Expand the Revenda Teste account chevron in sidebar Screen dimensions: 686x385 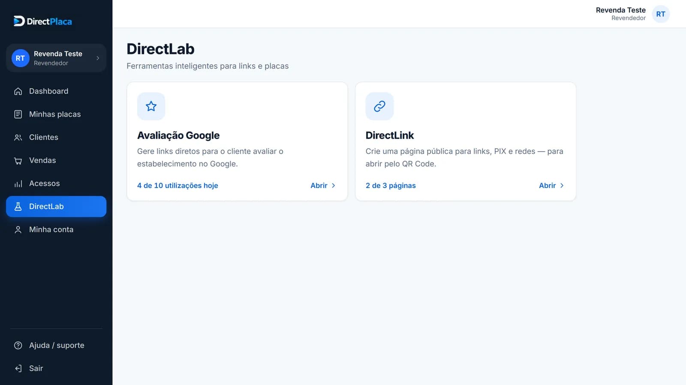click(x=98, y=58)
